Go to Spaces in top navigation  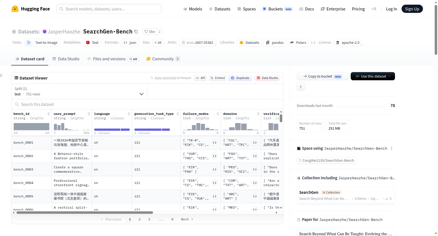tap(247, 9)
